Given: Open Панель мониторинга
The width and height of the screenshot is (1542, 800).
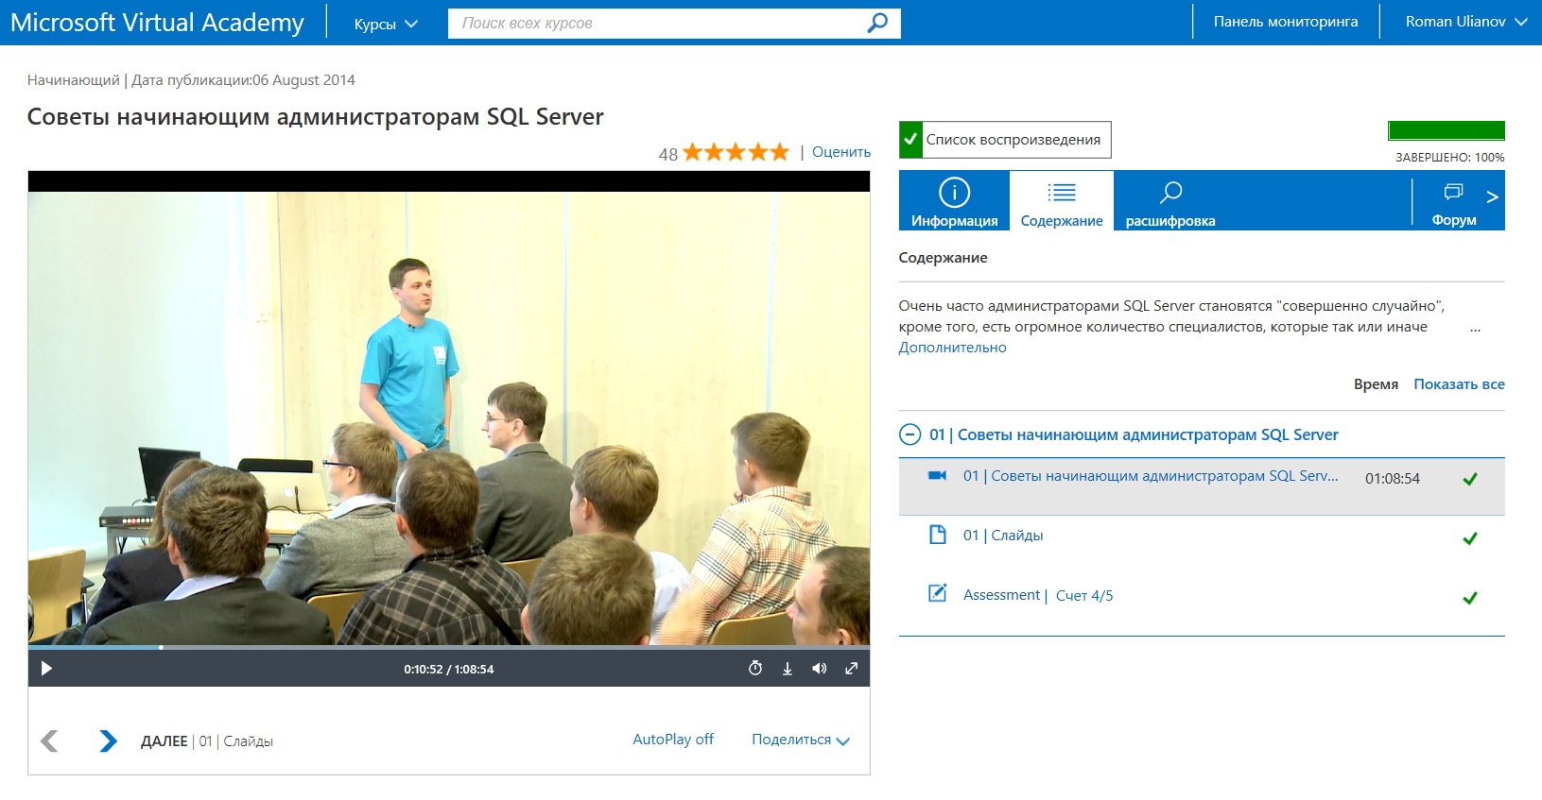Looking at the screenshot, I should (1286, 22).
